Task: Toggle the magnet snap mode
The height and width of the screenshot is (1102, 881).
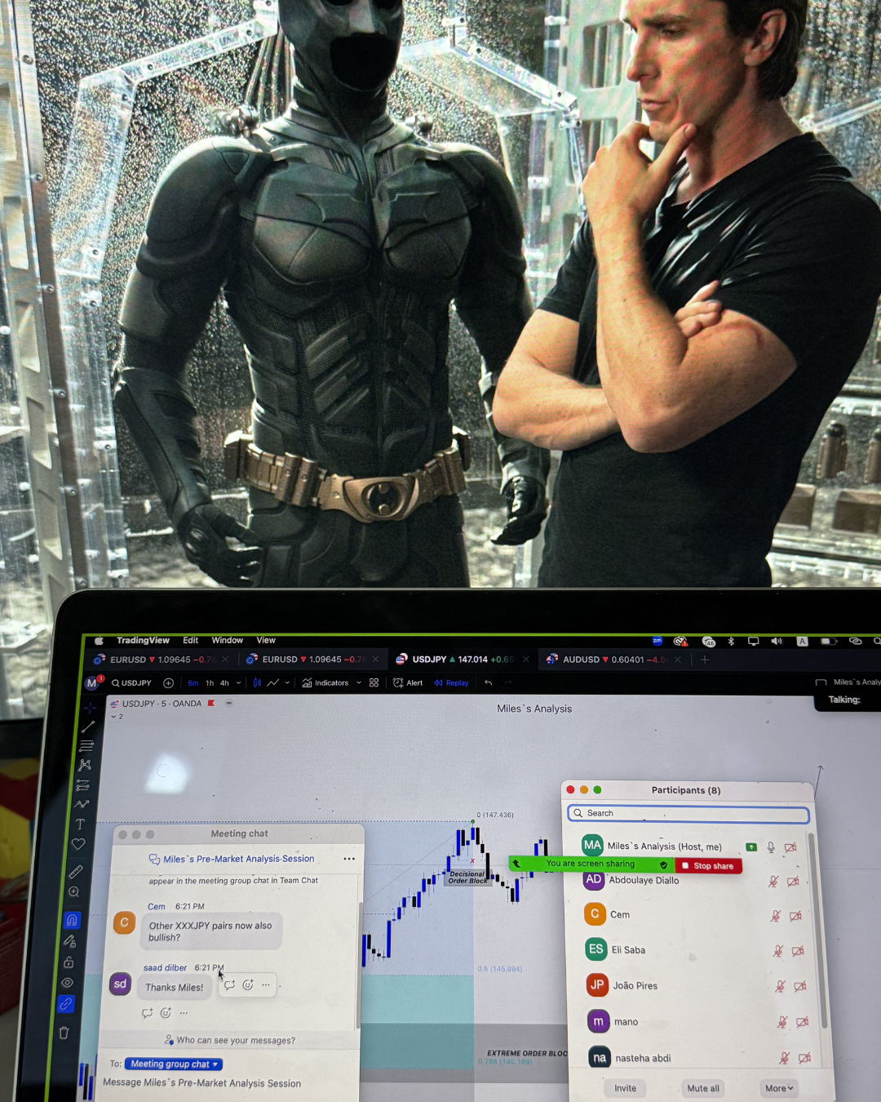Action: [x=72, y=920]
